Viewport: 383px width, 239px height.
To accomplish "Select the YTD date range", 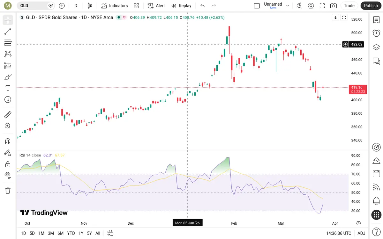I will pos(71,233).
